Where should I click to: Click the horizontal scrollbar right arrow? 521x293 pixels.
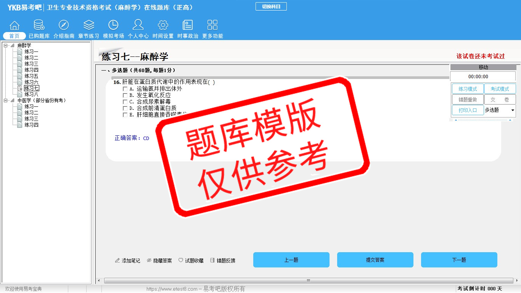pos(517,281)
